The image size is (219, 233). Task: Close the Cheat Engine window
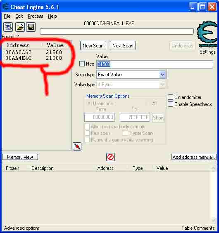[212, 7]
